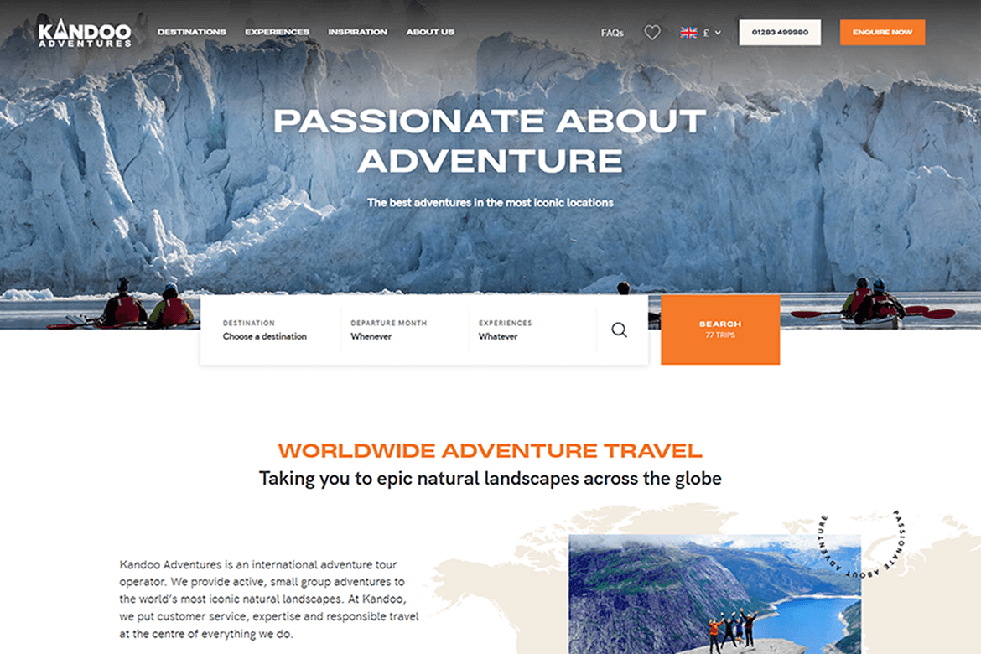The width and height of the screenshot is (981, 654).
Task: Go to the FAQs link
Action: click(612, 33)
